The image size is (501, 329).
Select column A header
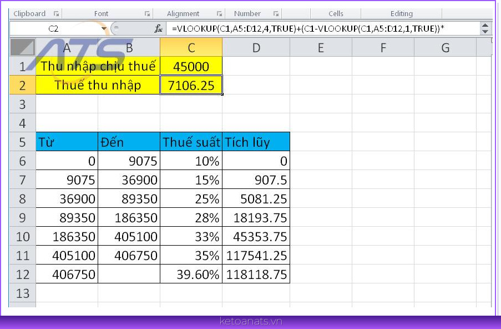pyautogui.click(x=67, y=47)
